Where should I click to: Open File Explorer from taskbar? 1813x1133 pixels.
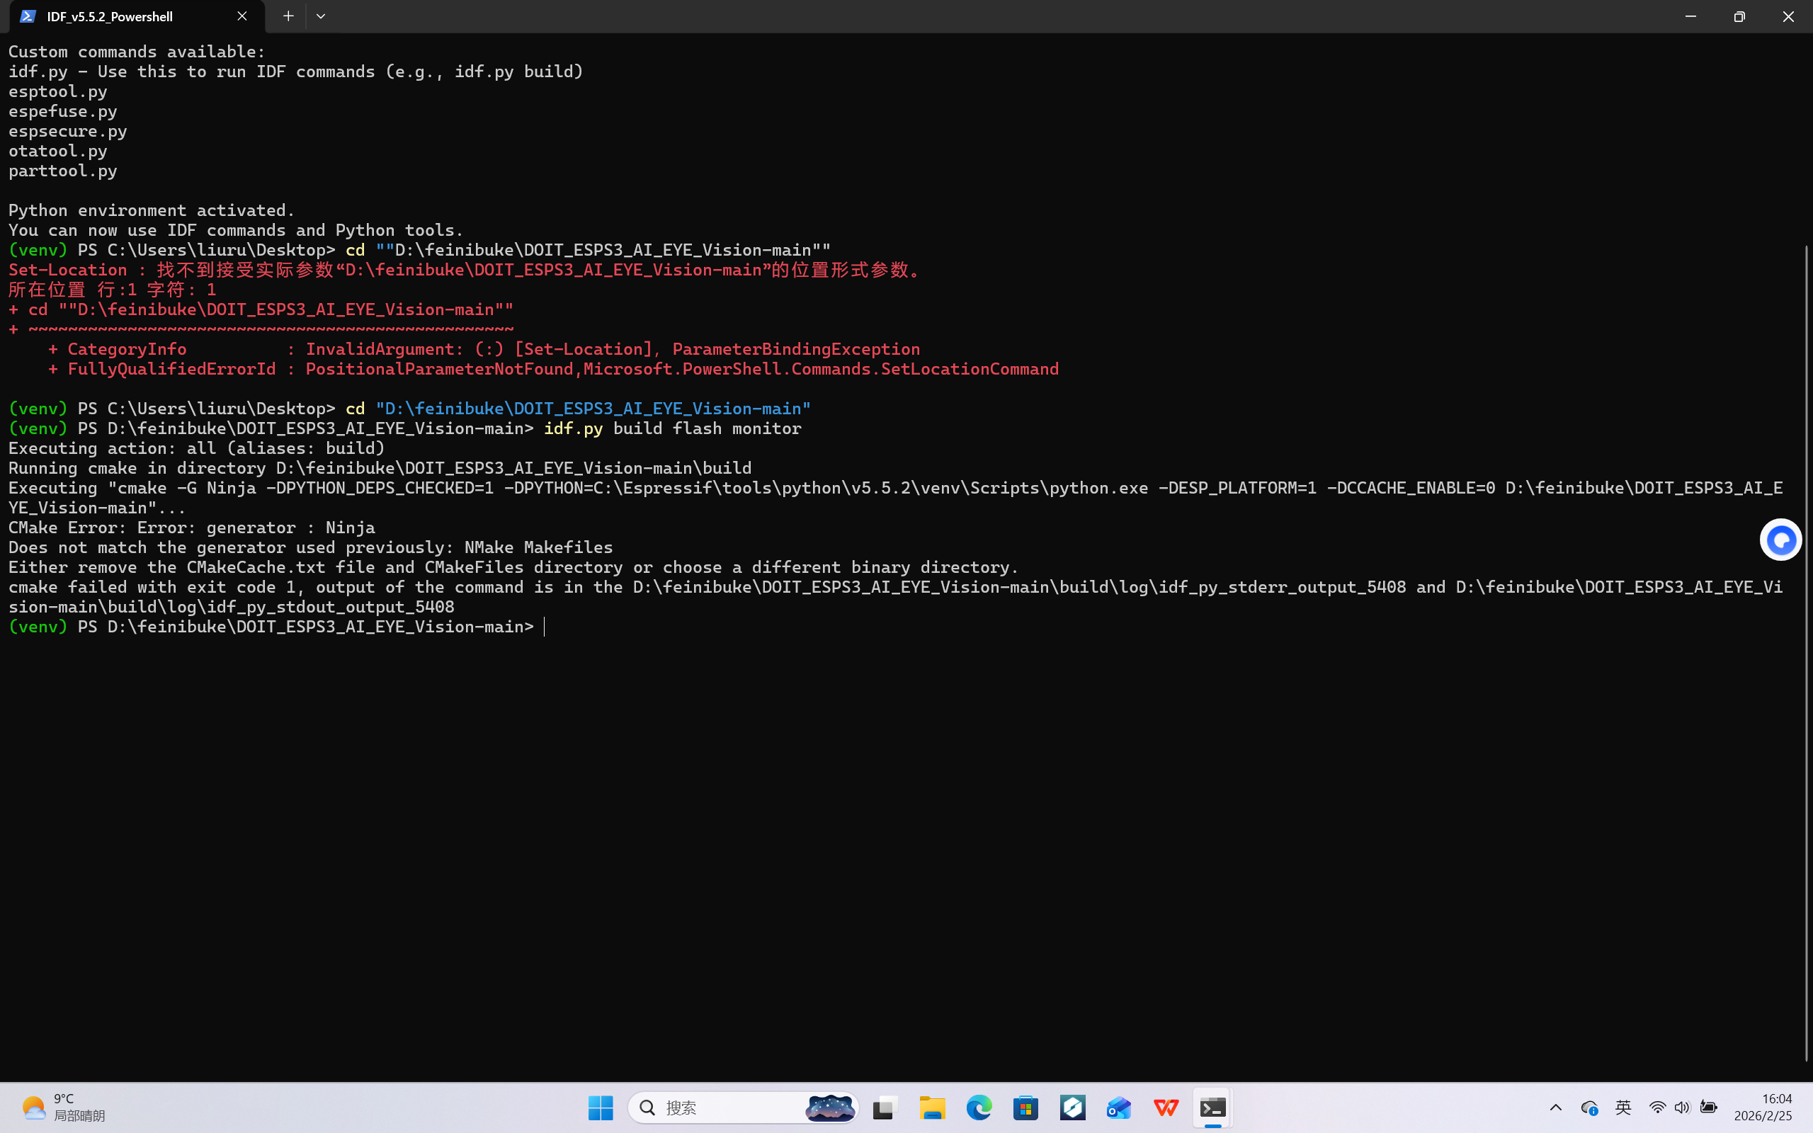coord(932,1108)
